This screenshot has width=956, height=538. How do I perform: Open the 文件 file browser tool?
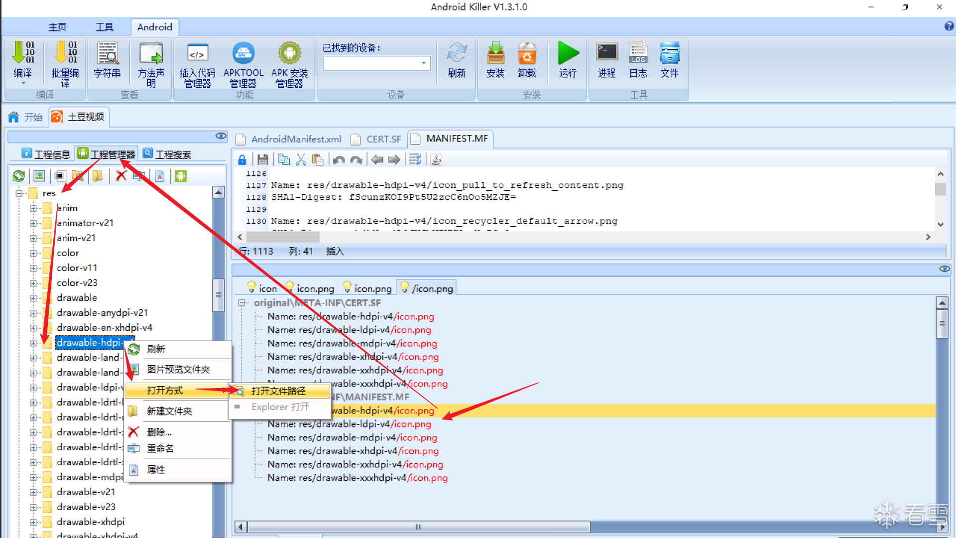click(x=670, y=60)
